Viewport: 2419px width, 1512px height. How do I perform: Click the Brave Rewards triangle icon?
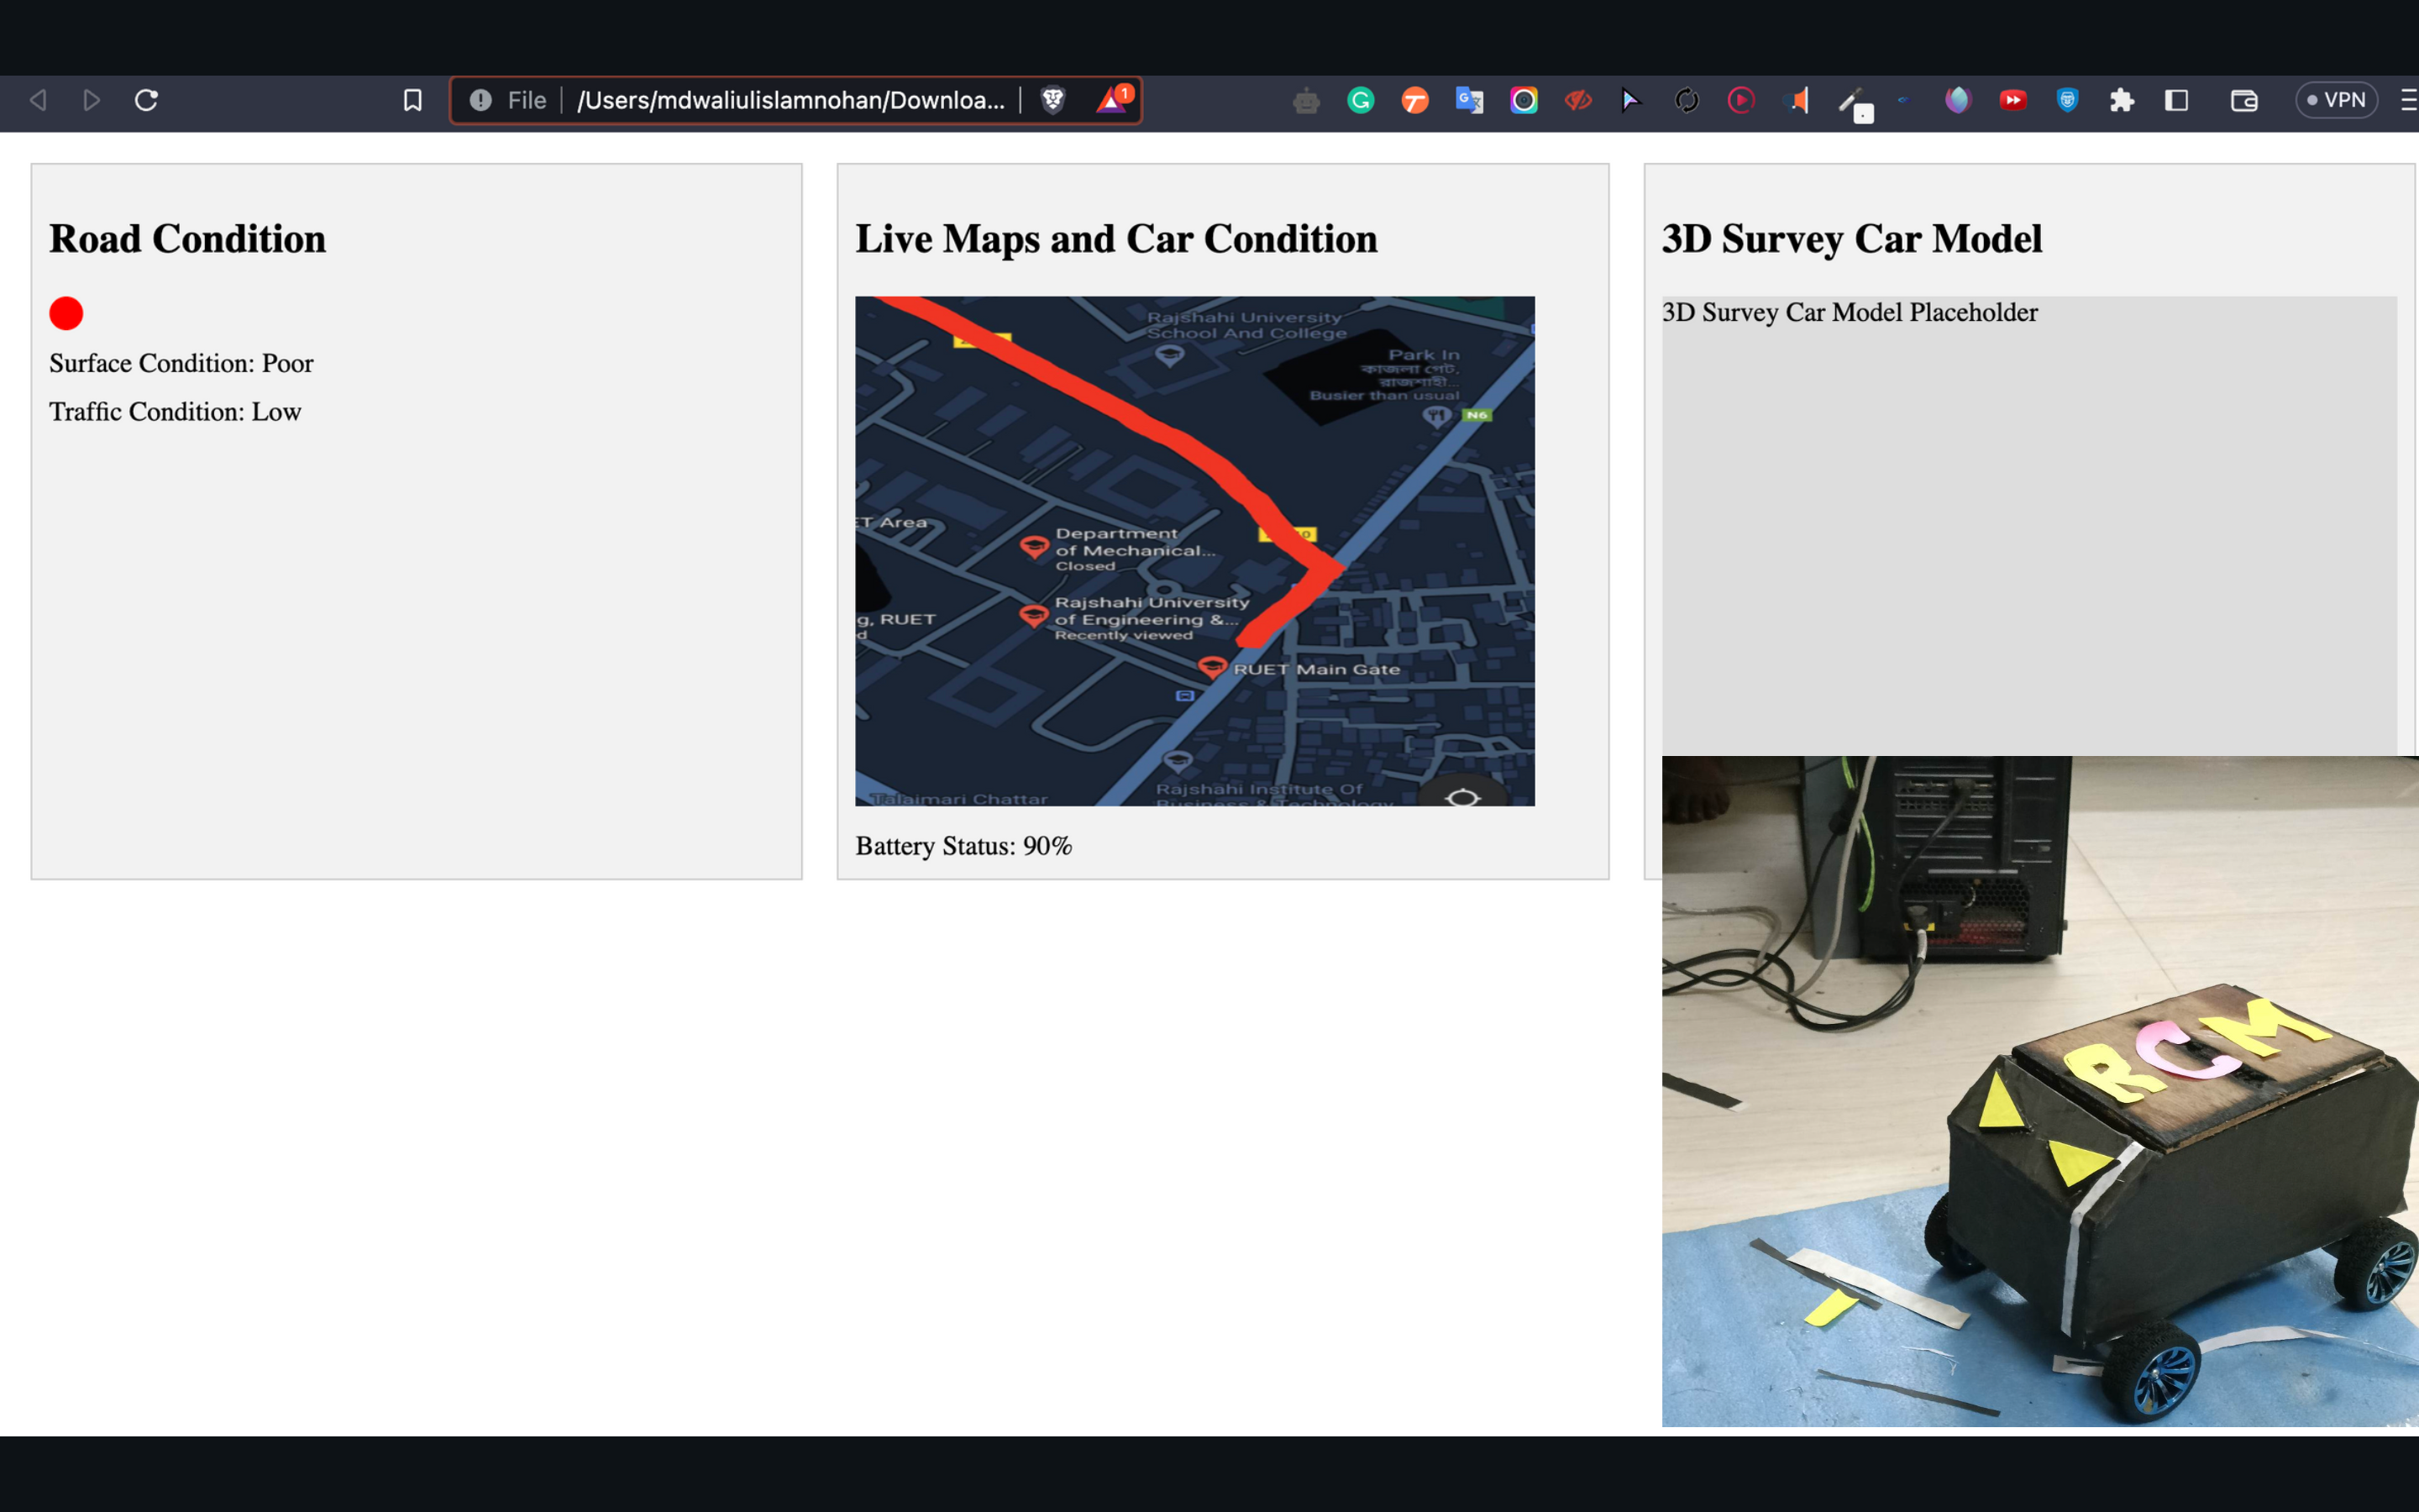[1111, 100]
